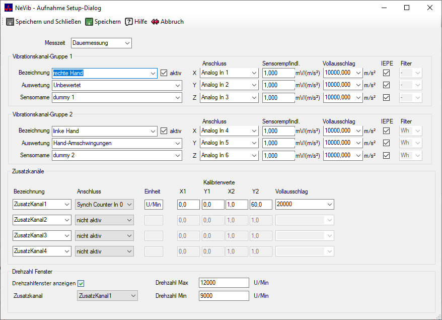Screen dimensions: 442x320
Task: Click the Speichern und Schließen button text
Action: [x=48, y=22]
